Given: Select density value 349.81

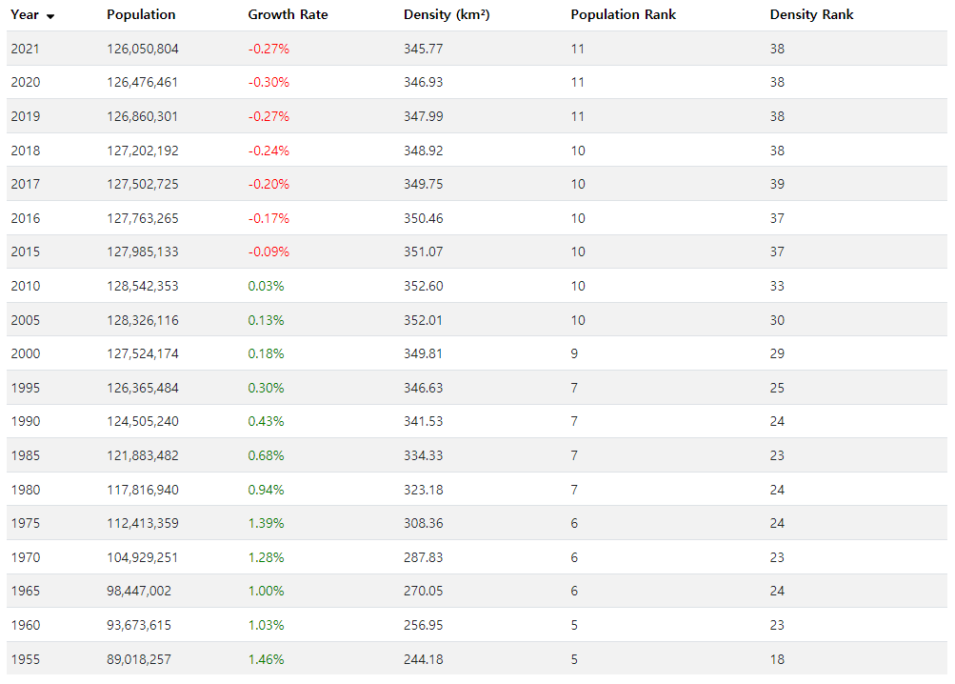Looking at the screenshot, I should pyautogui.click(x=424, y=353).
